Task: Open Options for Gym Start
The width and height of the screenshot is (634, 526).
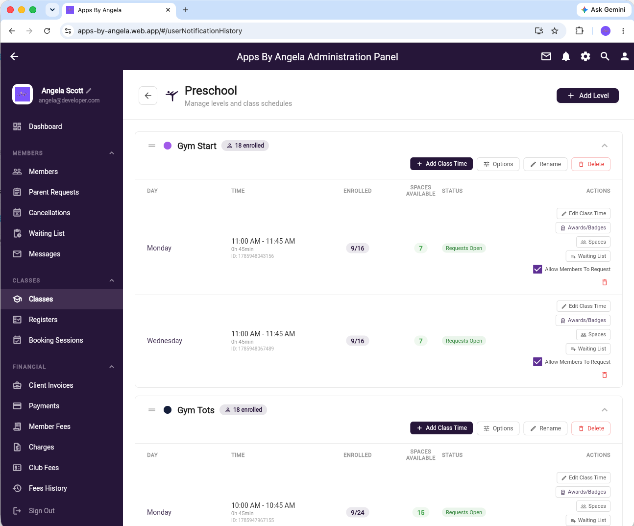Action: click(x=498, y=164)
